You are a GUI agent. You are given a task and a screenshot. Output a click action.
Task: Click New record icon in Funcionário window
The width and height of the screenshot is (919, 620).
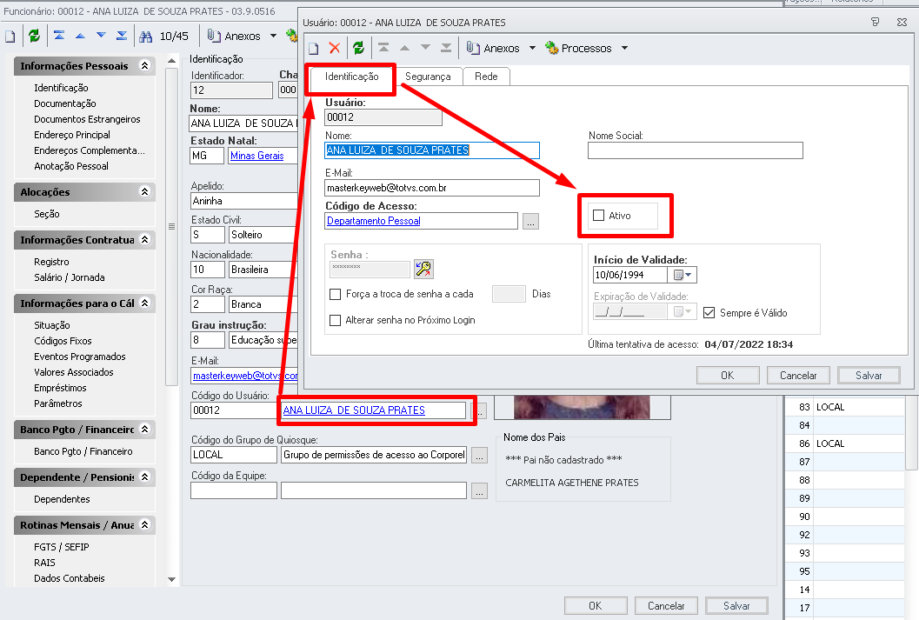click(10, 37)
